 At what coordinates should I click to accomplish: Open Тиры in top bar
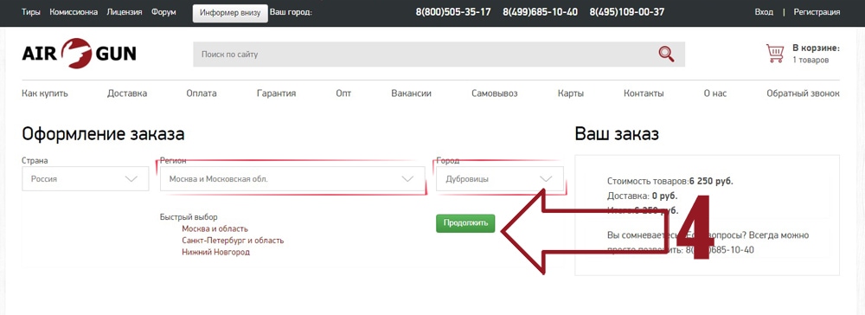[31, 12]
